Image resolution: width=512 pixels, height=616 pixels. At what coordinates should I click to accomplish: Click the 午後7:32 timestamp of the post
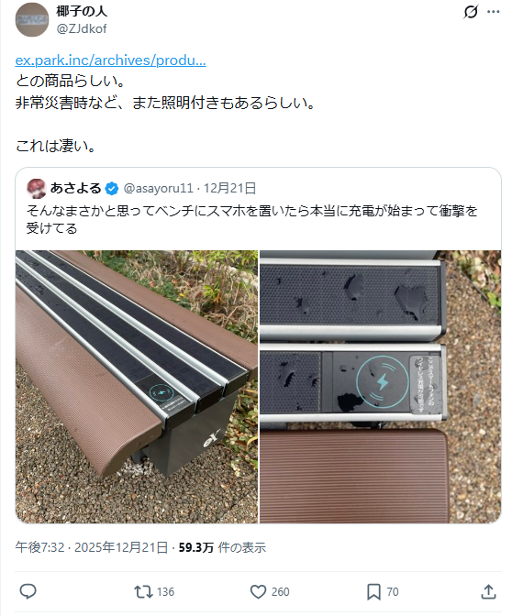[x=39, y=547]
